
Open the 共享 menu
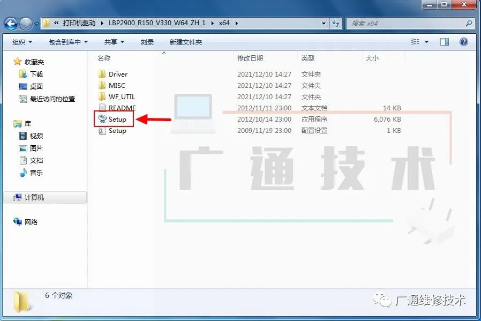(x=114, y=42)
